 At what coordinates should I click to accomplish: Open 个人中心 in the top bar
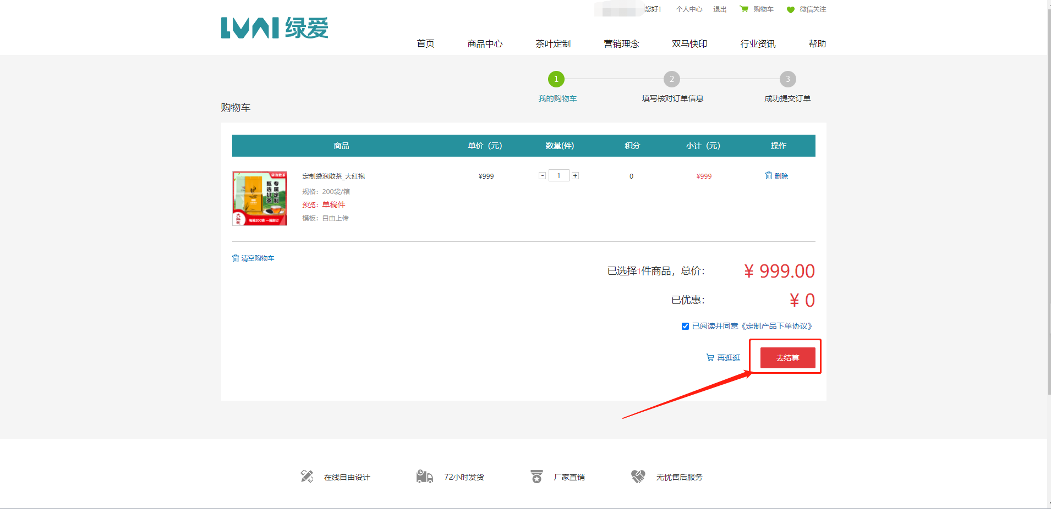pyautogui.click(x=689, y=9)
